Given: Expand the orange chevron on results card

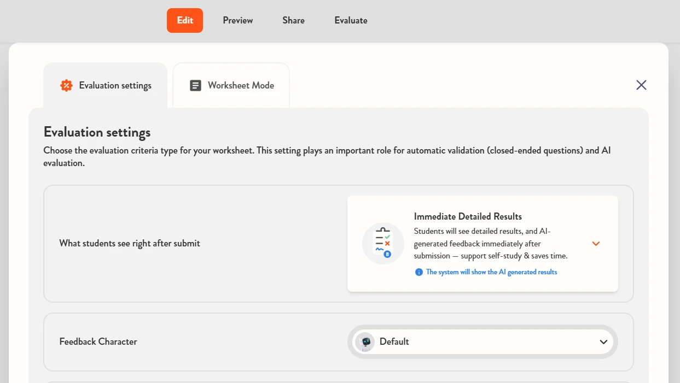Looking at the screenshot, I should point(596,244).
